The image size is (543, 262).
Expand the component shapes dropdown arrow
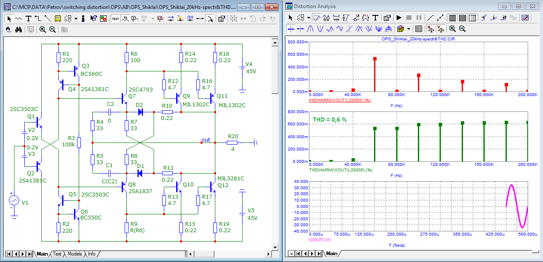(x=76, y=19)
